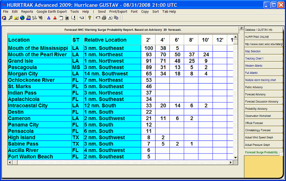Screen dimensions: 286x181
Task: Open the Tools menu
Action: coord(74,11)
